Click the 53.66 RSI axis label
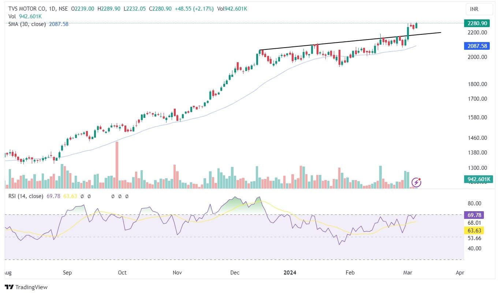Image resolution: width=500 pixels, height=295 pixels. pos(475,238)
